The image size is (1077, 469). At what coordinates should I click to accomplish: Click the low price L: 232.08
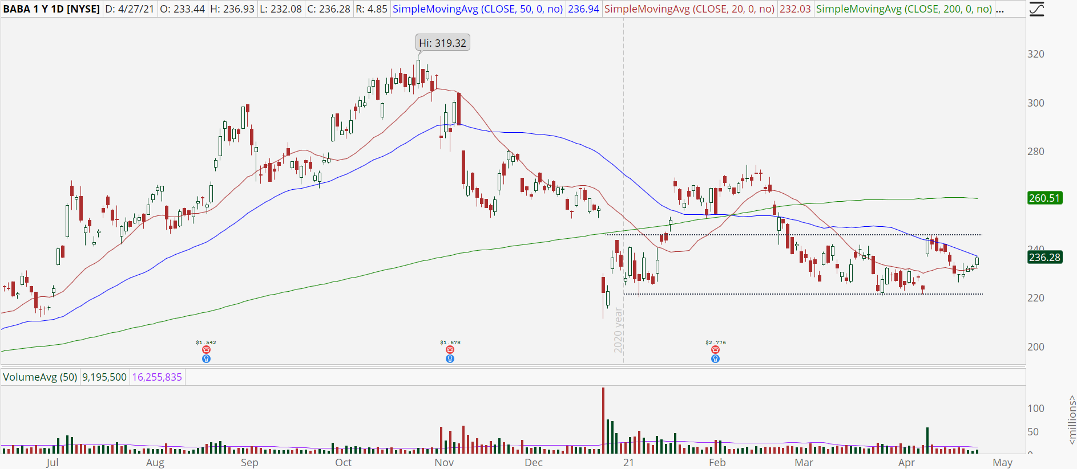coord(280,9)
